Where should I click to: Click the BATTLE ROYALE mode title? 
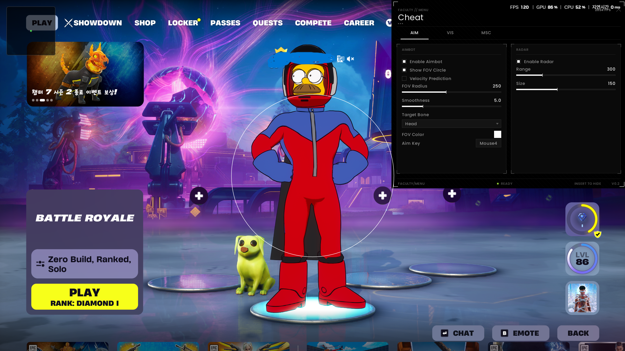(85, 218)
